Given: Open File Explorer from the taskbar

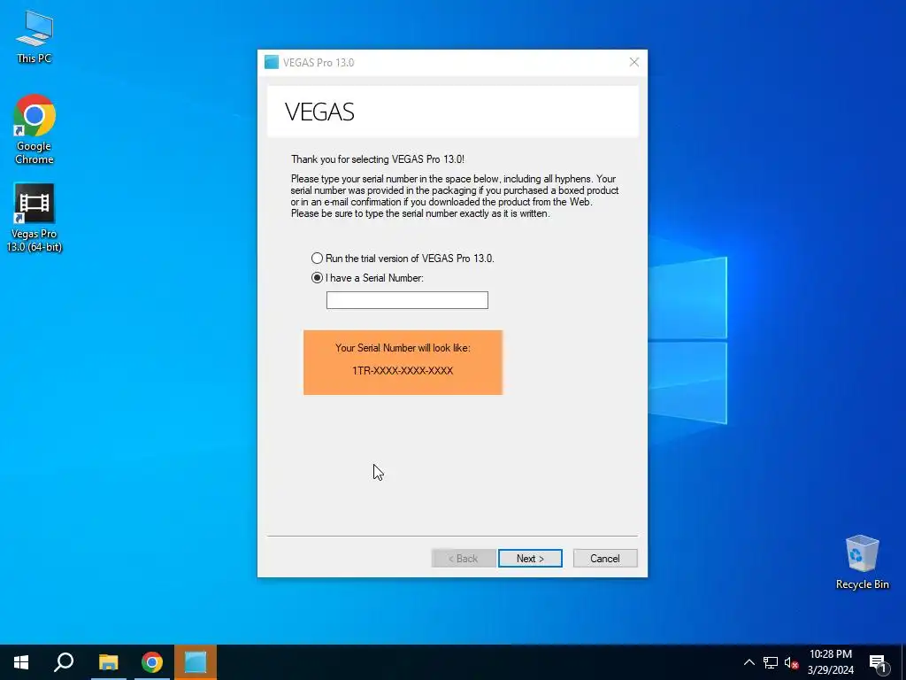Looking at the screenshot, I should (x=108, y=662).
